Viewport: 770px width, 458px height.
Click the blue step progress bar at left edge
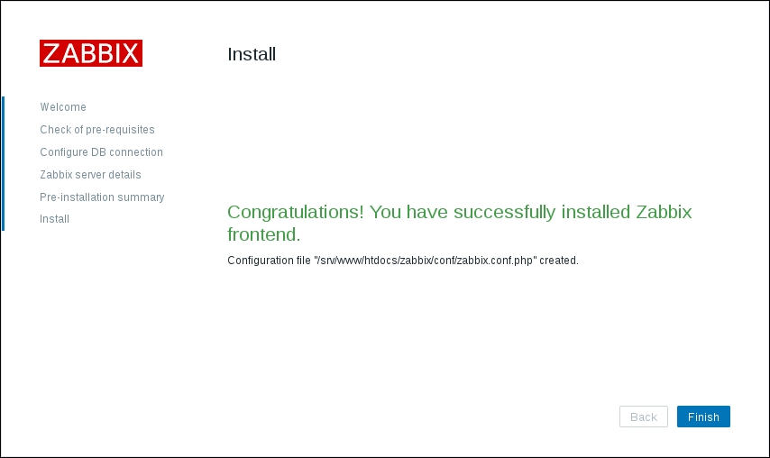(x=3, y=162)
